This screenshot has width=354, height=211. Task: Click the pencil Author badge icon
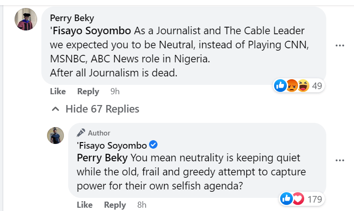(81, 133)
